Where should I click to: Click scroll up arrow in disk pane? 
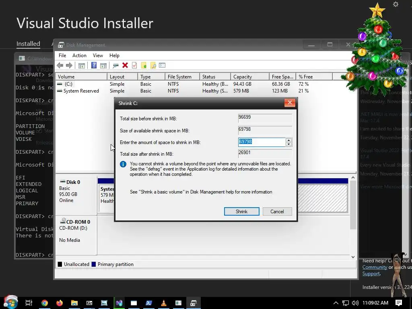(353, 177)
